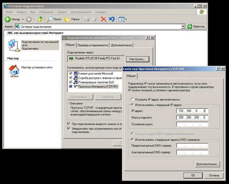Click the Up one level folder icon
This screenshot has height=184, width=229.
click(40, 19)
